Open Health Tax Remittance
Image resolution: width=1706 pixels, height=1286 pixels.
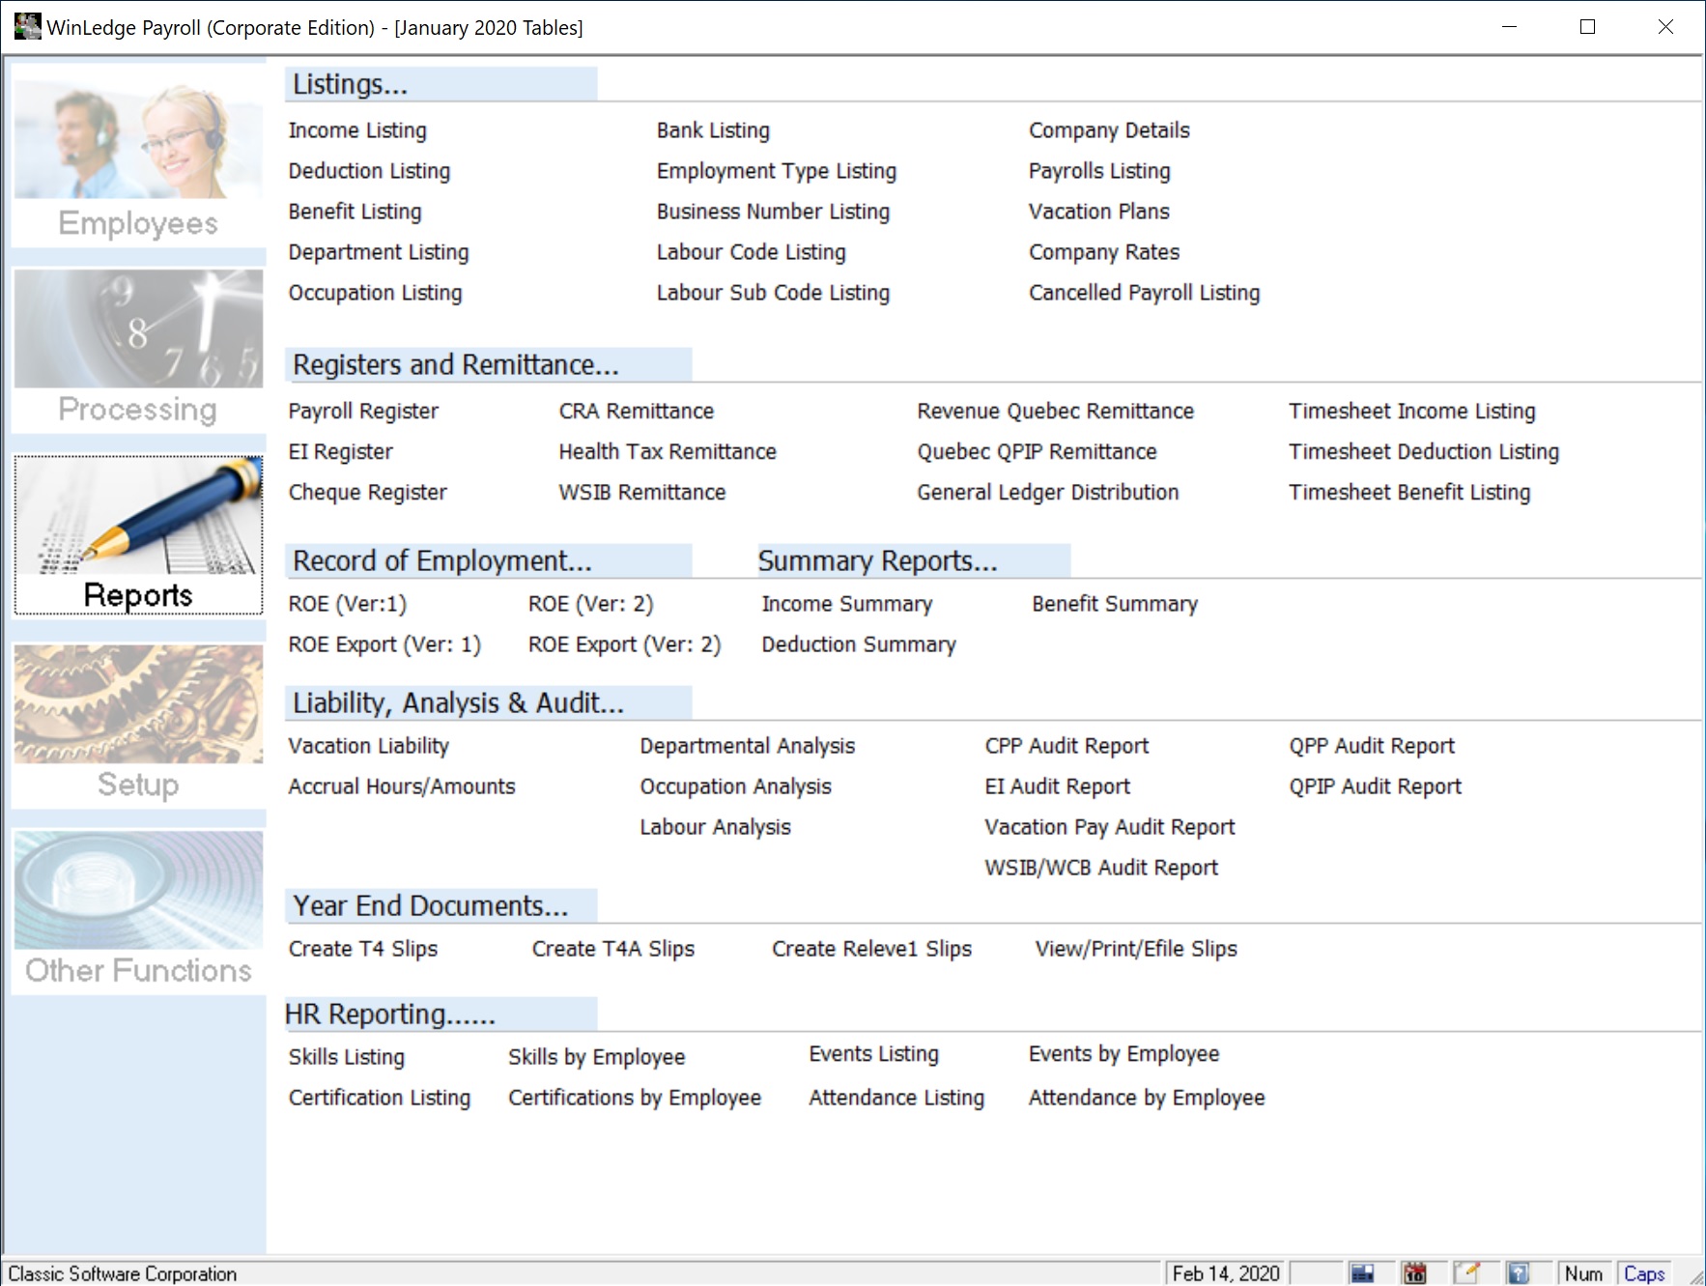(668, 452)
